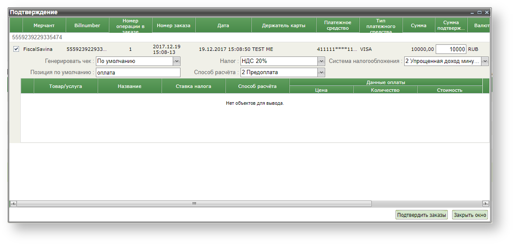This screenshot has width=513, height=244.
Task: Open Система налогообложения dropdown
Action: [x=485, y=61]
